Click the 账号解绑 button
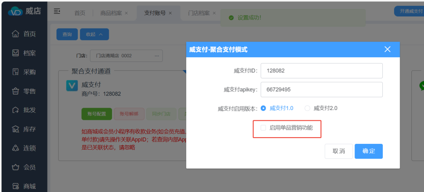The image size is (424, 192). point(129,114)
